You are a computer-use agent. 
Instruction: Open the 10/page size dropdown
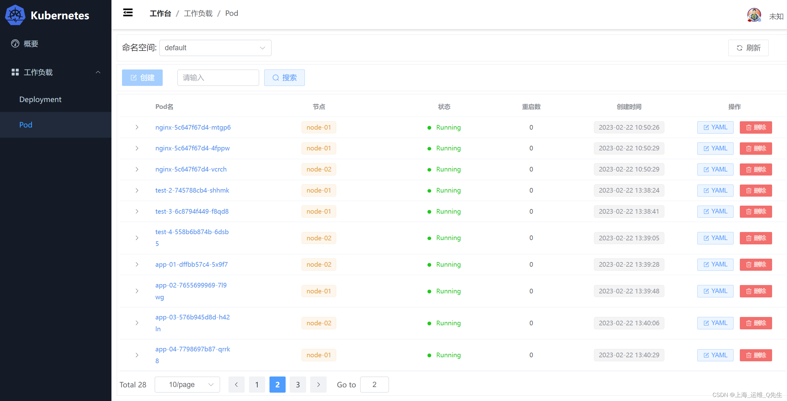click(187, 385)
